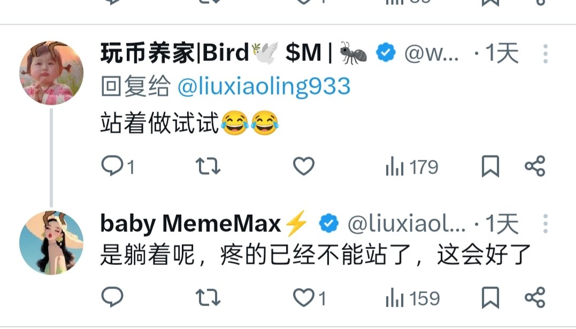Open baby MemeMax profile avatar
Screen dimensions: 576x329
(51, 242)
